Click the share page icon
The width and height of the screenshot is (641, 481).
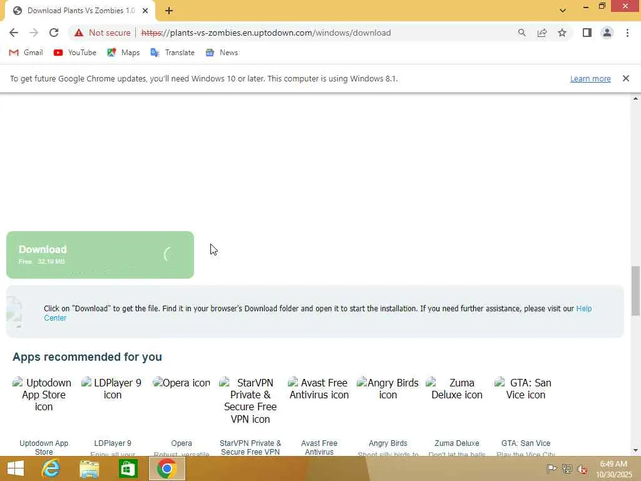click(542, 33)
